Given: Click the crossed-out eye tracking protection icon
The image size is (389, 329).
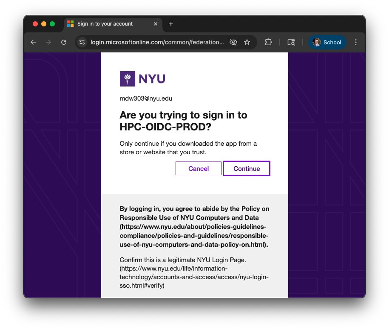Looking at the screenshot, I should click(233, 42).
